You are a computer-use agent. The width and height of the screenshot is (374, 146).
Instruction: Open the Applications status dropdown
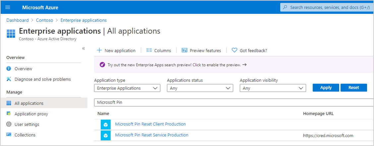click(200, 88)
